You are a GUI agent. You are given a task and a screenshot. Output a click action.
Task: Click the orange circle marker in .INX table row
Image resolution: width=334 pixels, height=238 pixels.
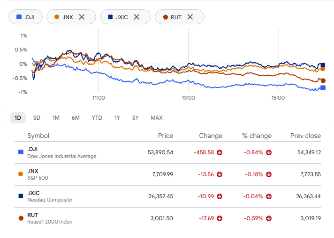[21, 174]
